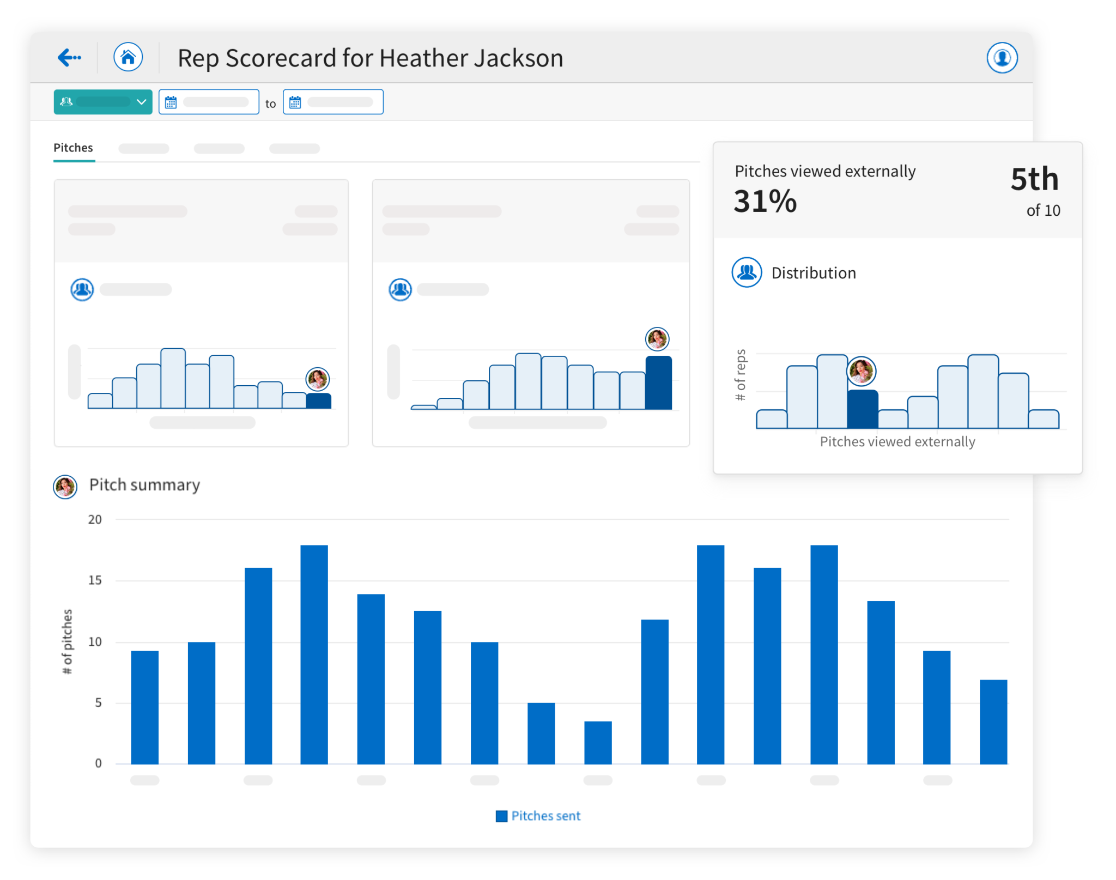Navigate back using the back arrow
The width and height of the screenshot is (1116, 880).
69,57
